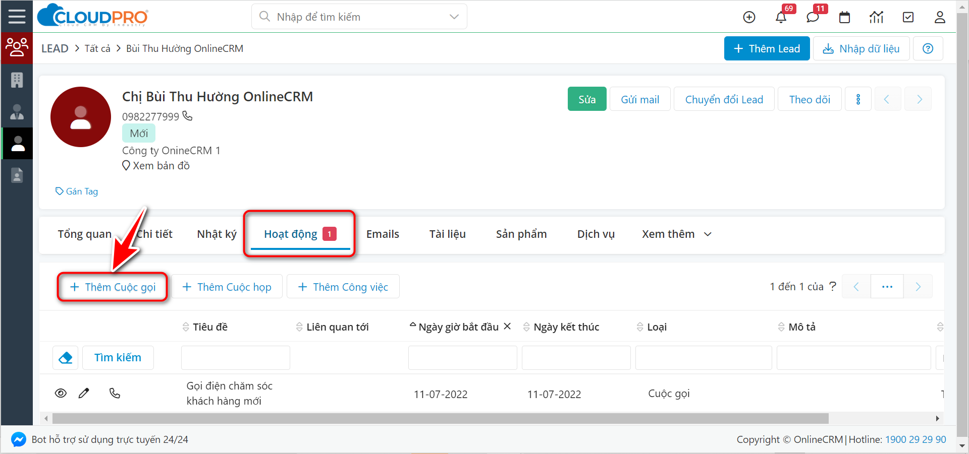Select the active lead sidebar icon
Viewport: 969px width, 454px height.
[x=18, y=143]
